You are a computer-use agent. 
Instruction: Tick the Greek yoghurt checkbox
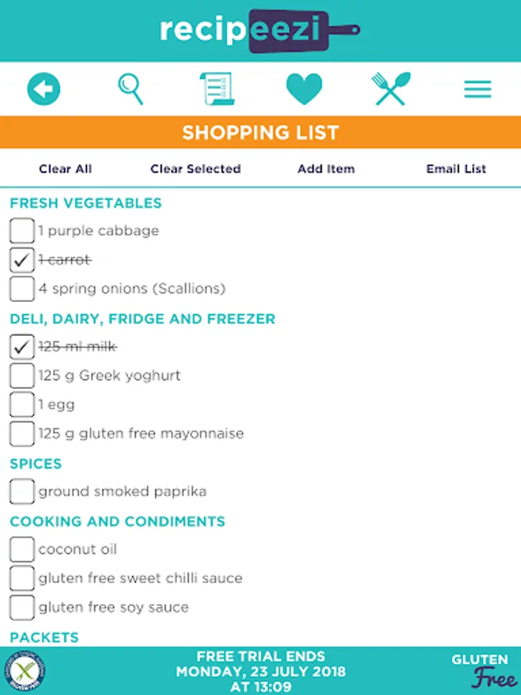[22, 376]
